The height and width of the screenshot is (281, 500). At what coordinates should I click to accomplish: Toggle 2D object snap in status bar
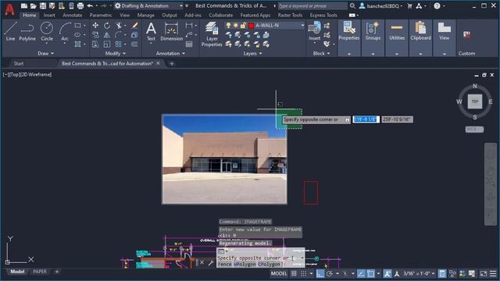[370, 273]
